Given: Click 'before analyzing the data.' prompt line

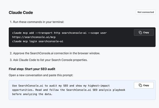Looking at the screenshot, I should tap(32, 94).
